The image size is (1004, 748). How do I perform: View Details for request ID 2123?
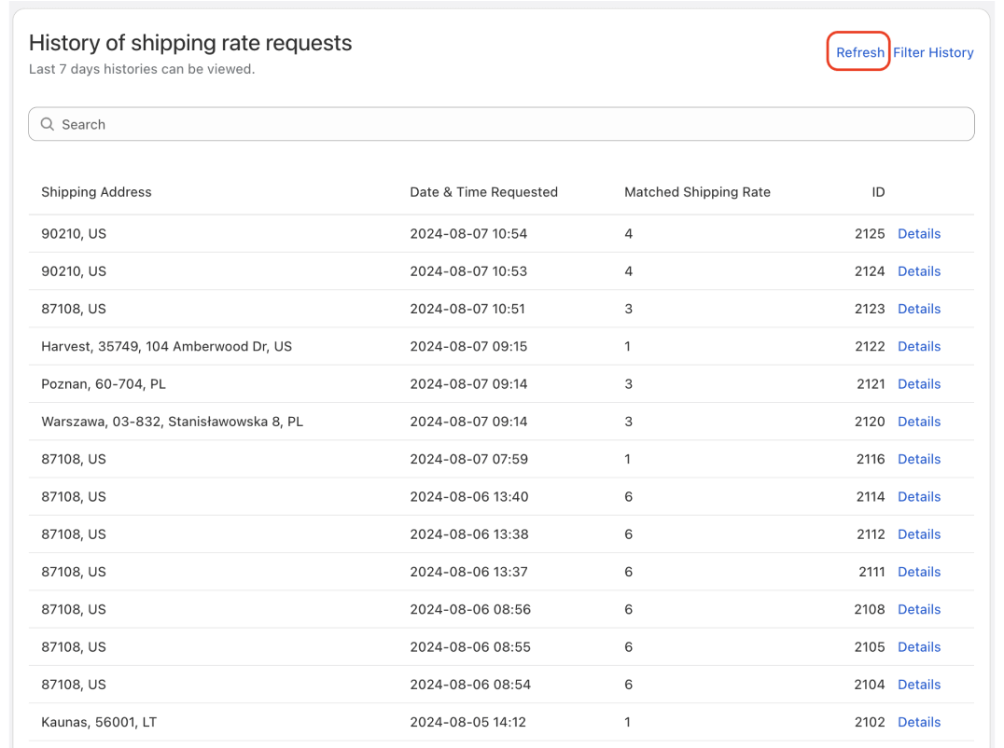(919, 309)
